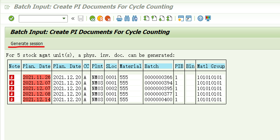Select the red planned date 2021.11.26
Viewport: 280px width, 140px height.
[x=37, y=77]
